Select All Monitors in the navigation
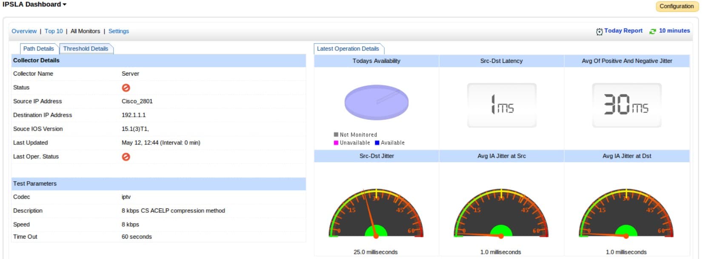 point(85,31)
